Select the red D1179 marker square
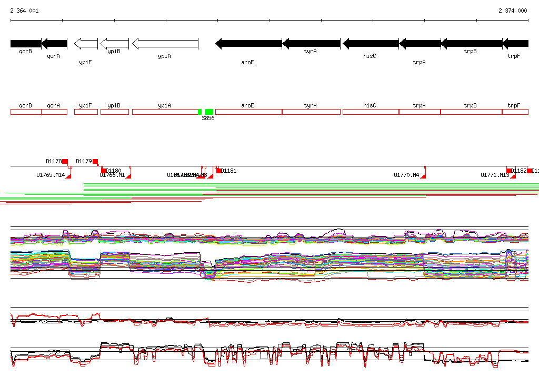Viewport: 539px width, 376px height. [95, 161]
